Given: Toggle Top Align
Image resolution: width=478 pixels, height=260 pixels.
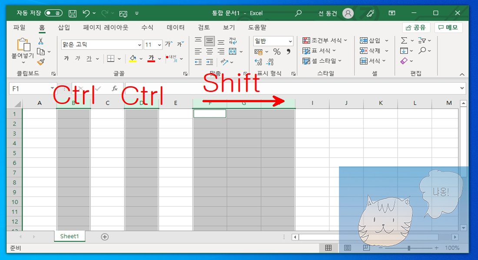Looking at the screenshot, I should [x=198, y=40].
